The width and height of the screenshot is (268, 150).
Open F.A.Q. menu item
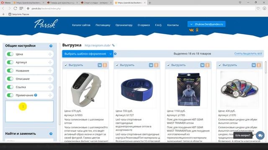158,25
